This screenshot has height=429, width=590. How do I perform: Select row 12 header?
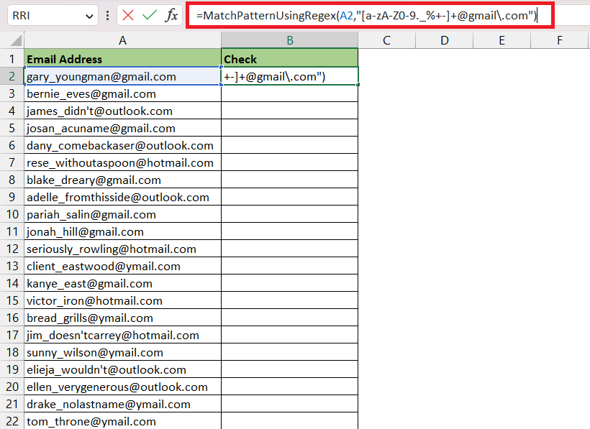[x=12, y=249]
